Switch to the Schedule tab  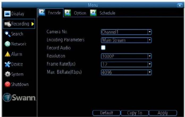103,13
